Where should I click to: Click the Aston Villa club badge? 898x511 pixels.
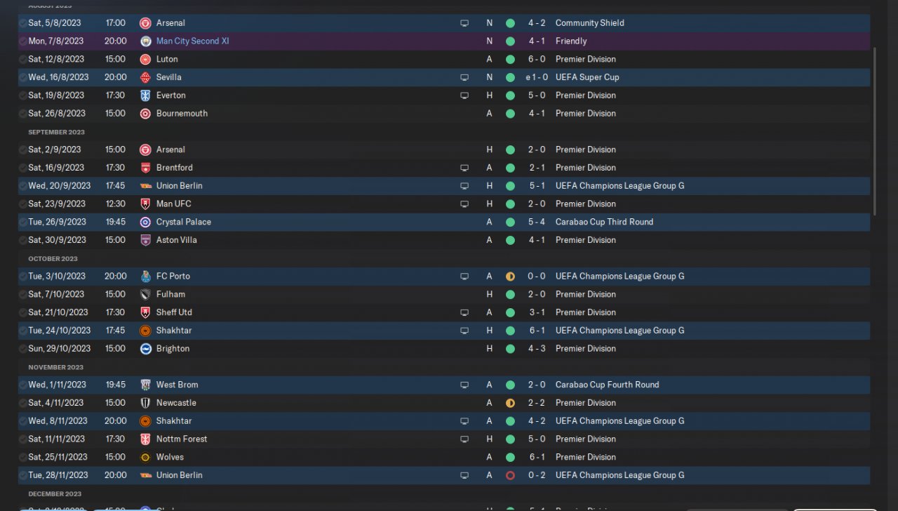(x=145, y=240)
